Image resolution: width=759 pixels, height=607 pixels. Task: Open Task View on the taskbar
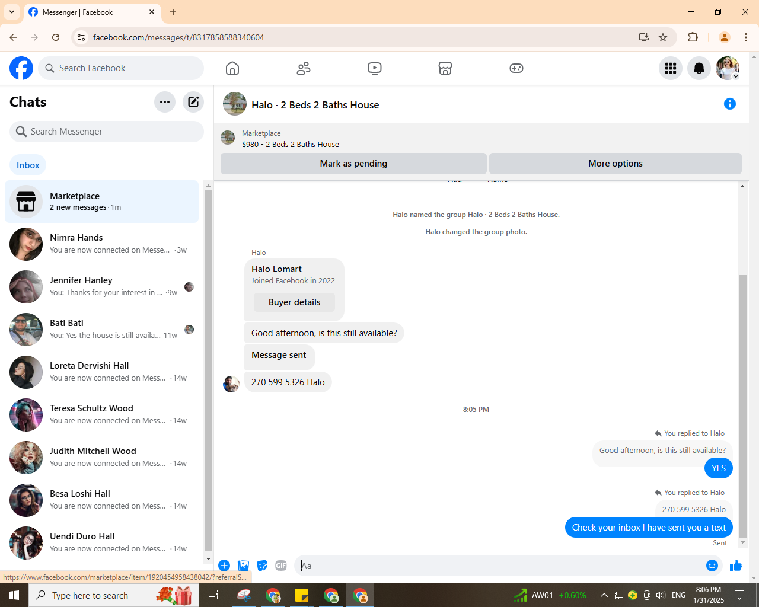point(213,595)
